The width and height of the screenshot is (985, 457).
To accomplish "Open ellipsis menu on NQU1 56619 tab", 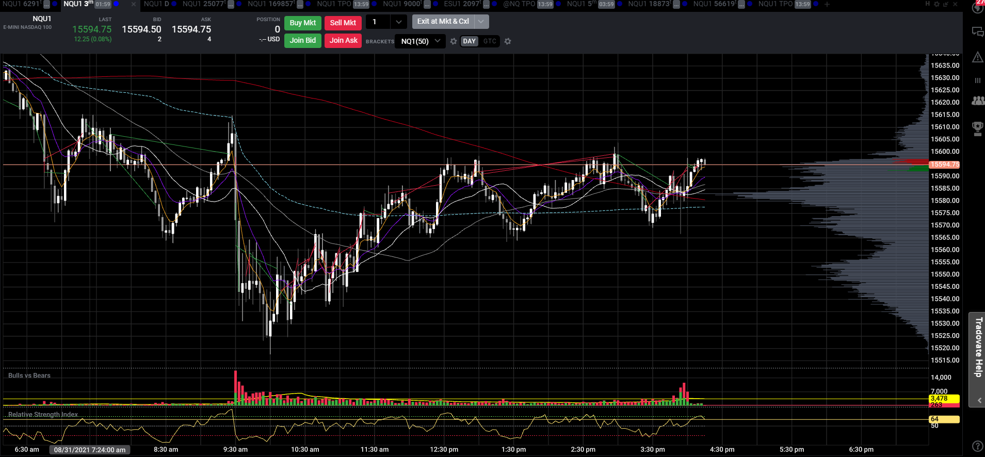I will point(741,5).
